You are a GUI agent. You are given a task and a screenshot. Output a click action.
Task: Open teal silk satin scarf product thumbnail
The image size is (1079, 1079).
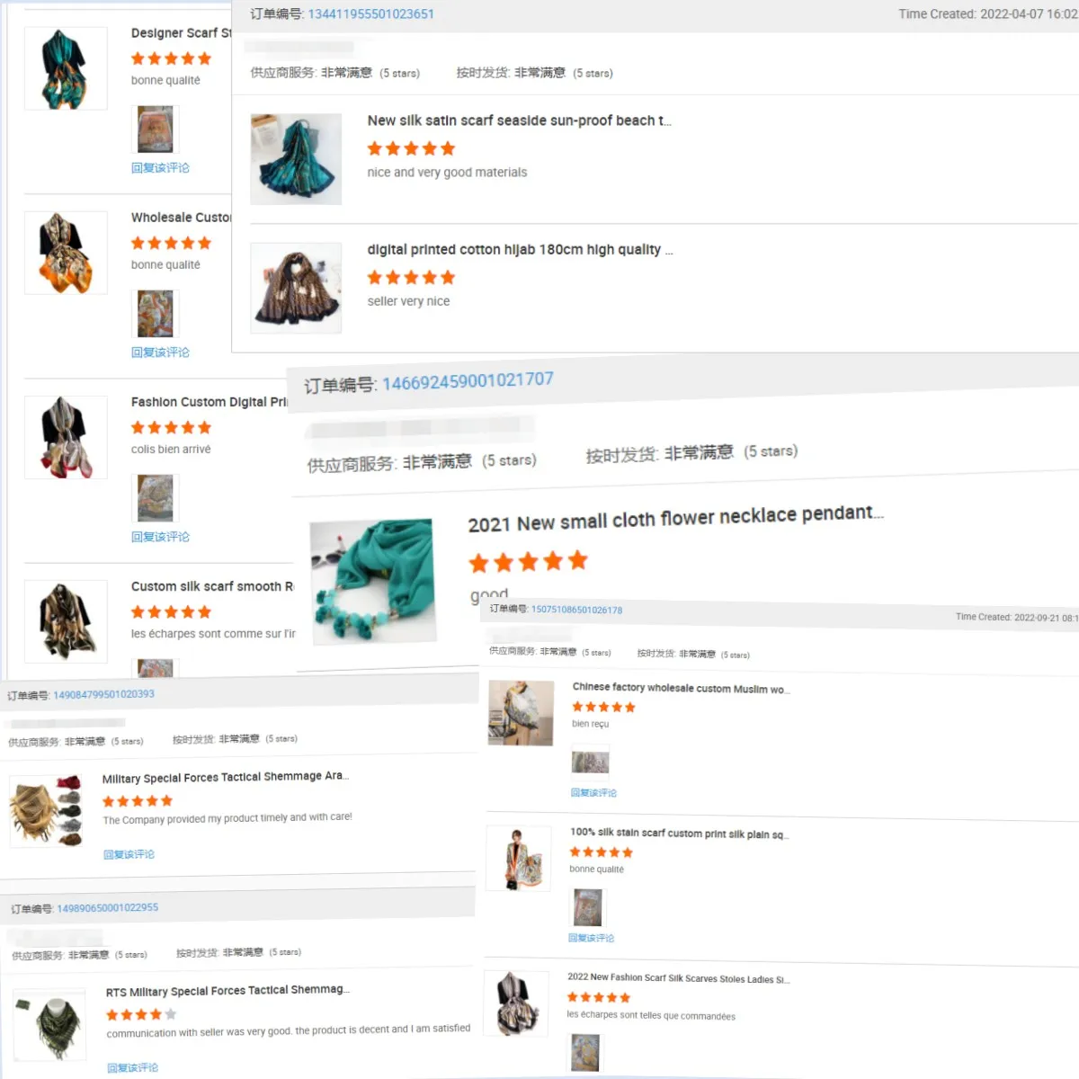296,159
